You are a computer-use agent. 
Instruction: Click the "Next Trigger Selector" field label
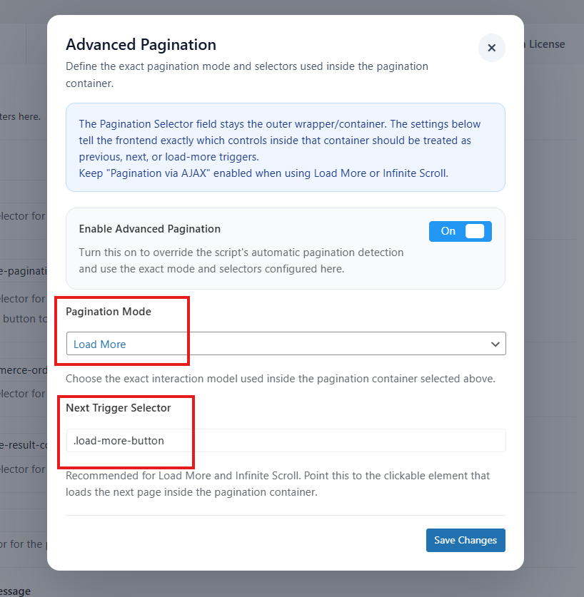119,408
